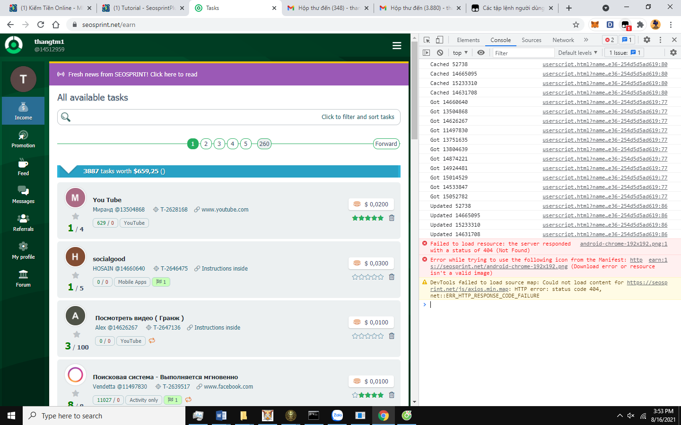681x425 pixels.
Task: Click the Chrome address bar
Action: click(324, 25)
